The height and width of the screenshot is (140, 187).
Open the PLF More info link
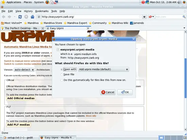[x=91, y=116]
